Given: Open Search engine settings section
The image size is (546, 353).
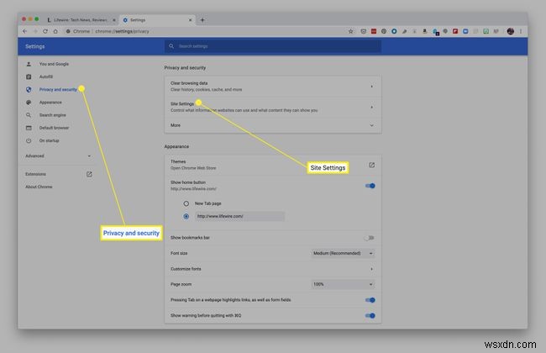Looking at the screenshot, I should [x=53, y=115].
